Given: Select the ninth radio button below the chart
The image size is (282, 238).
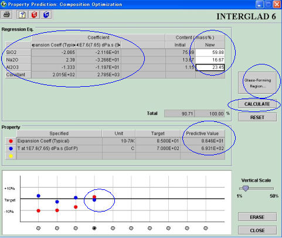Looking at the screenshot, I should click(187, 228).
